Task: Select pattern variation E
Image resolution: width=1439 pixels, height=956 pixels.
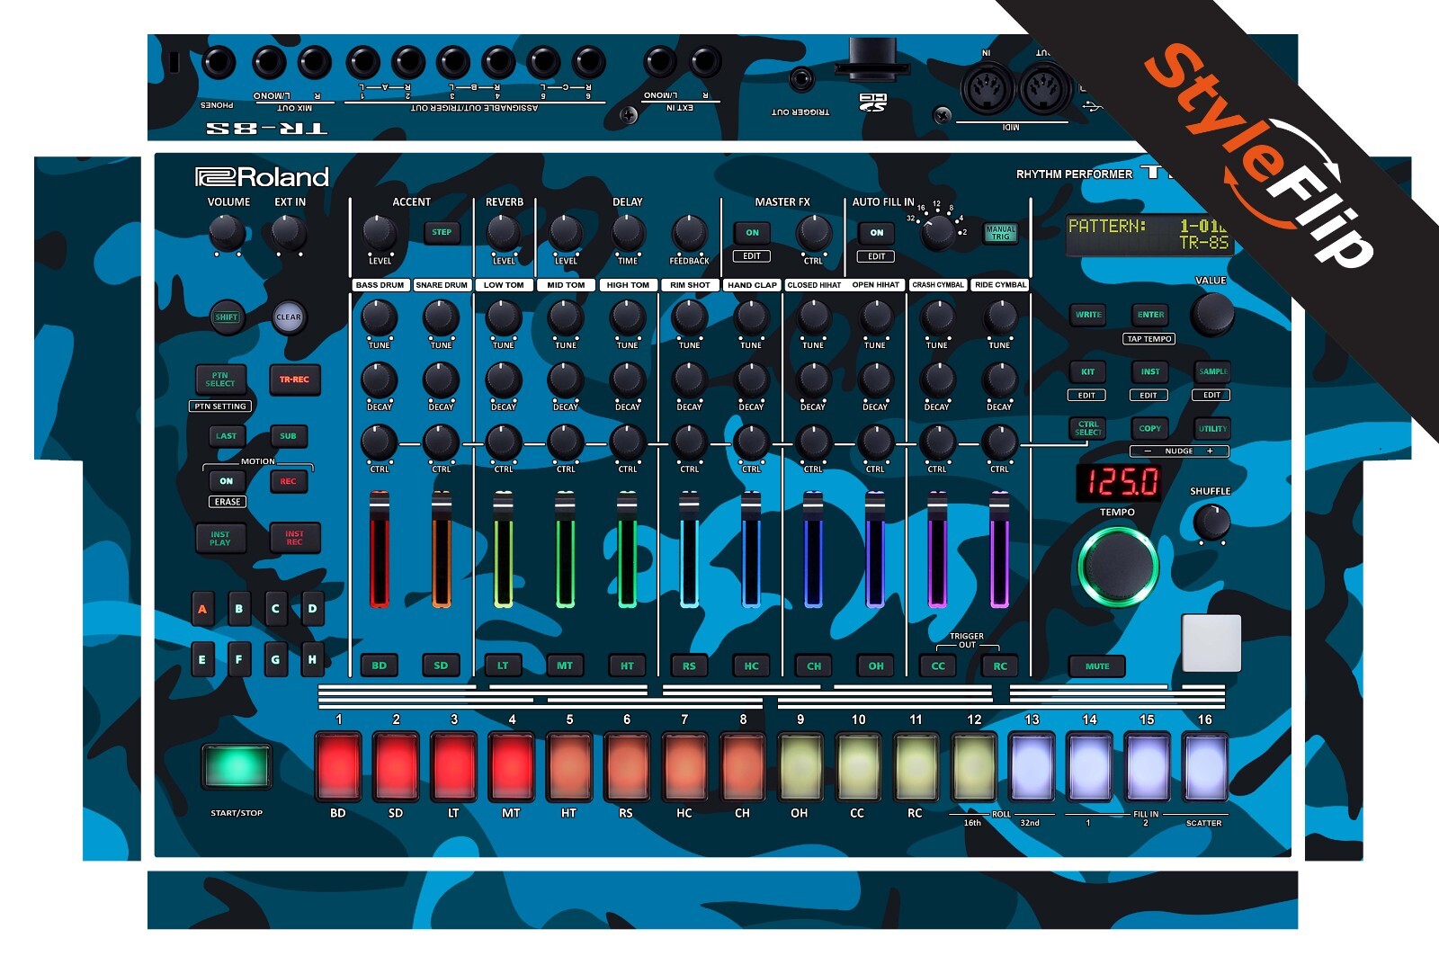Action: click(x=202, y=660)
